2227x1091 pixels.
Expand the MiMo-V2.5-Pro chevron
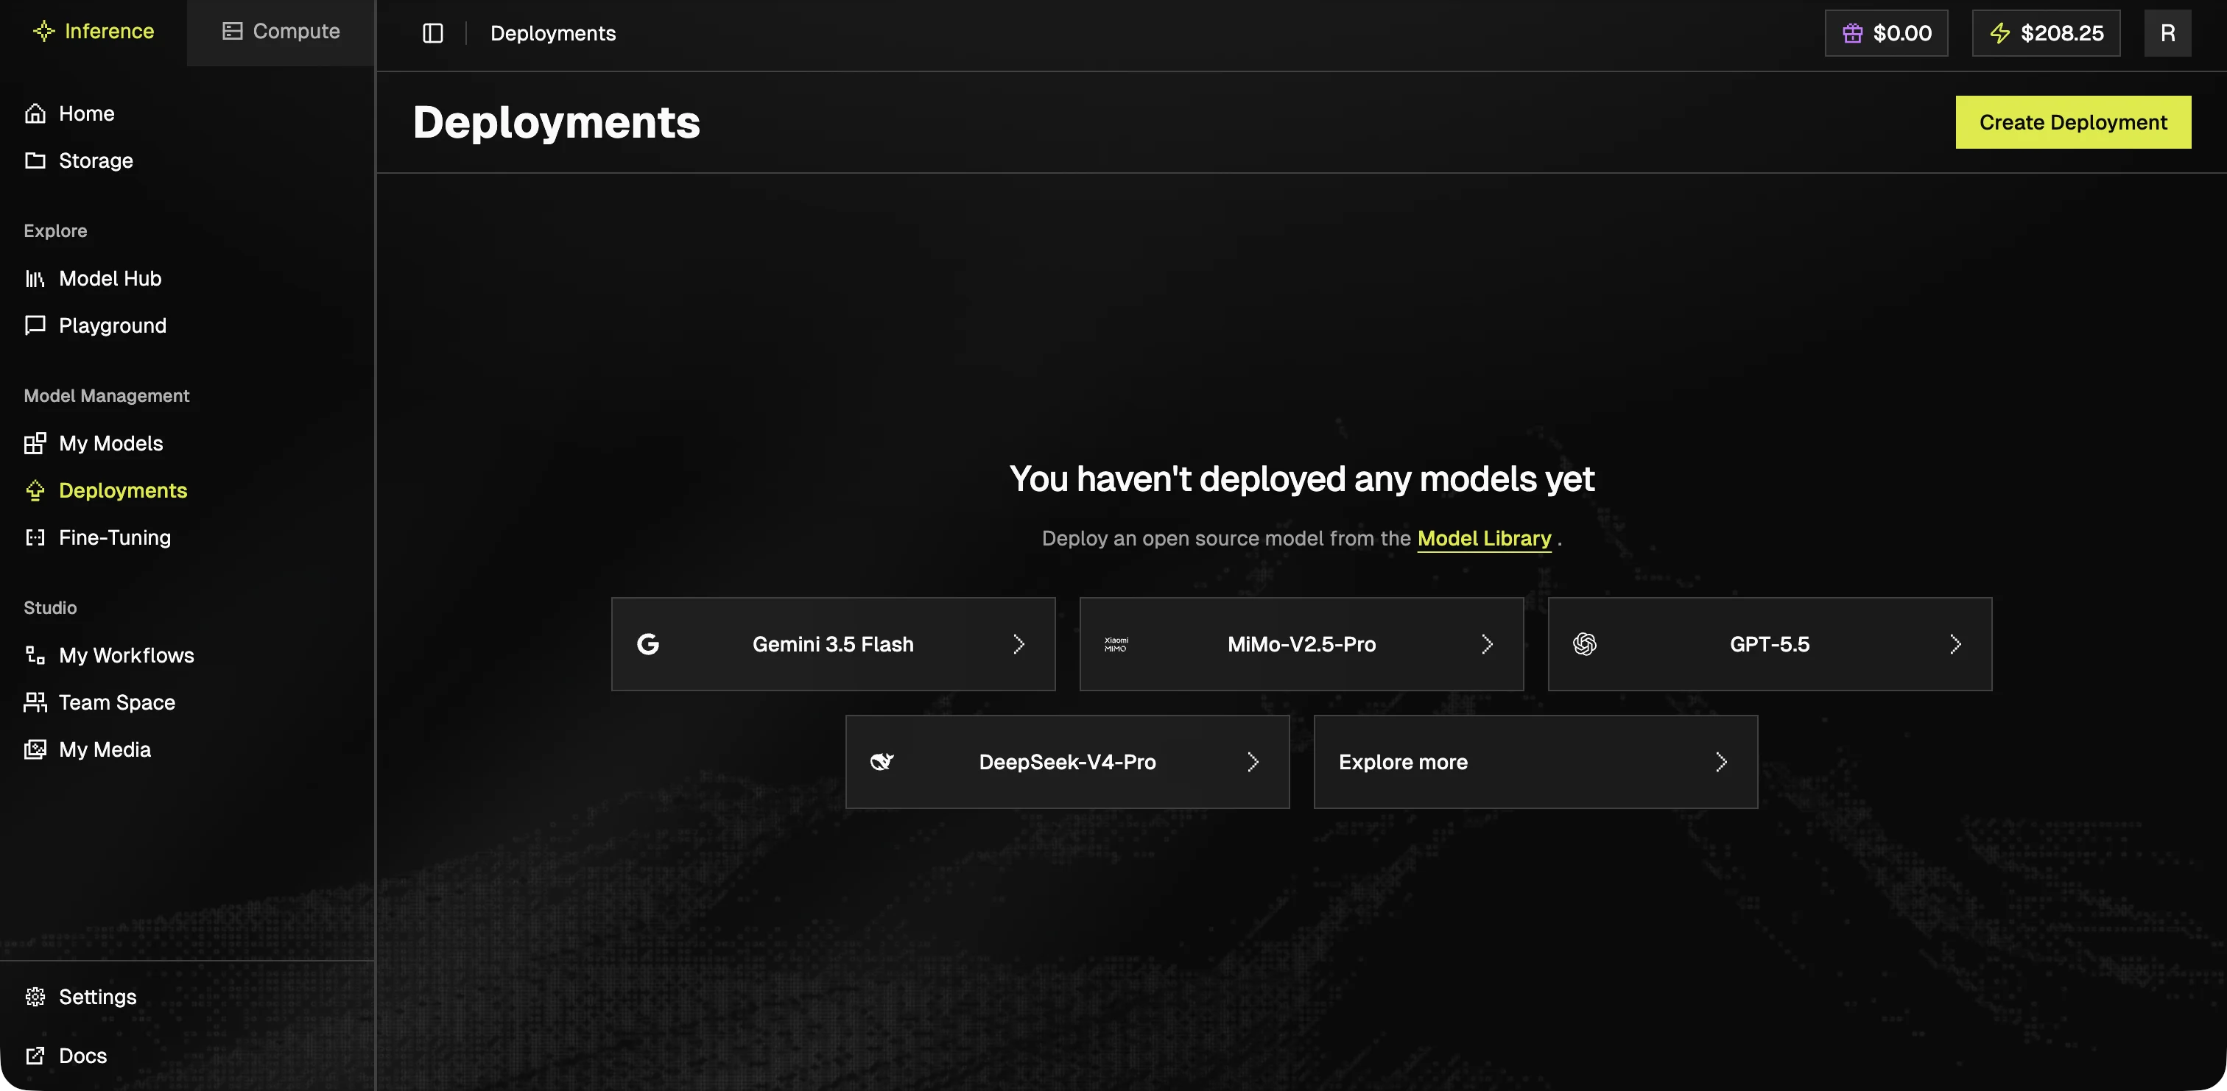1487,644
